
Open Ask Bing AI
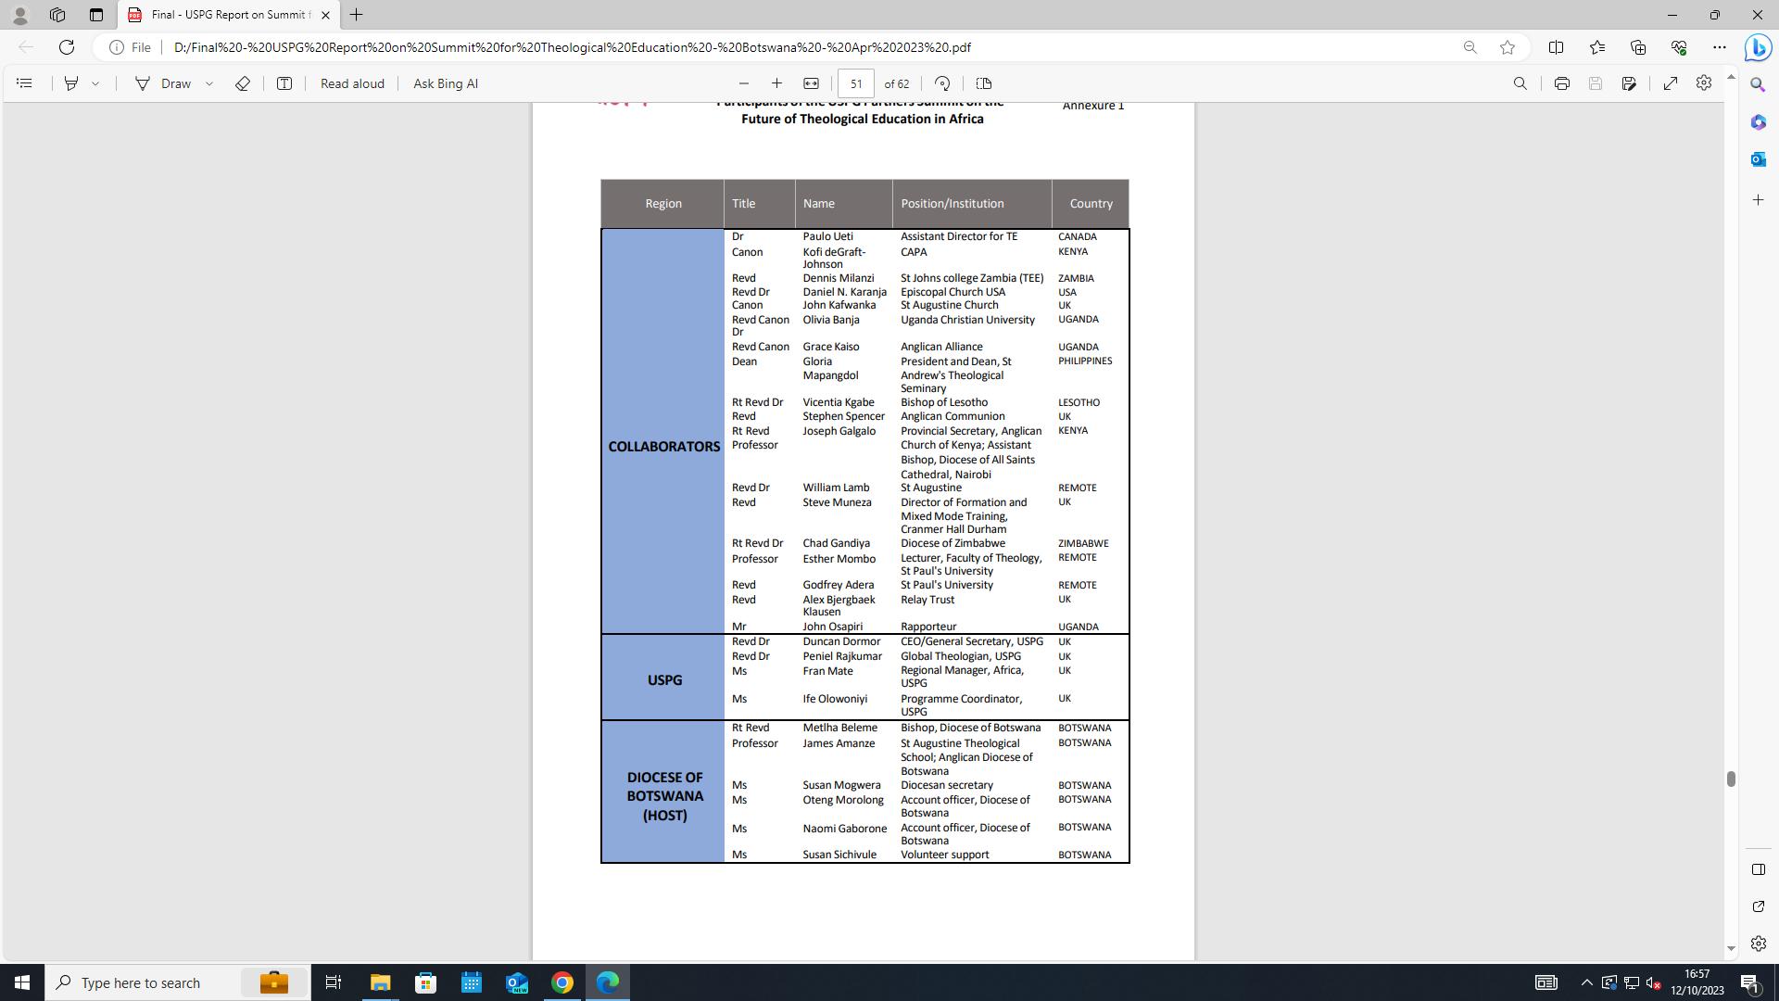tap(446, 83)
